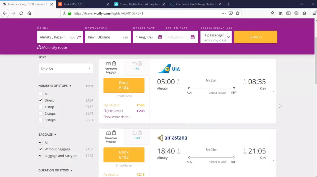Click the Origin field 'Almaty, Kazakh'

60,37
